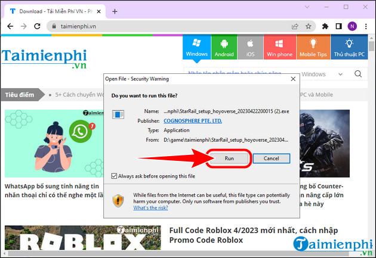Close the Open File - Security Warning dialog

[x=293, y=79]
